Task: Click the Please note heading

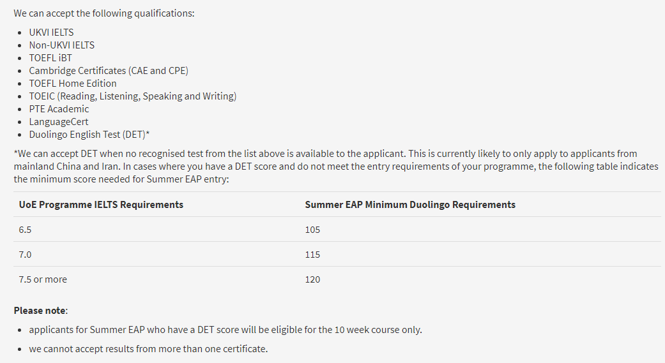Action: (41, 311)
